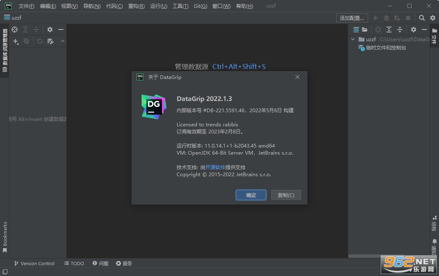Toggle tool window bars icon in status bar
The width and height of the screenshot is (439, 276).
coord(5,271)
